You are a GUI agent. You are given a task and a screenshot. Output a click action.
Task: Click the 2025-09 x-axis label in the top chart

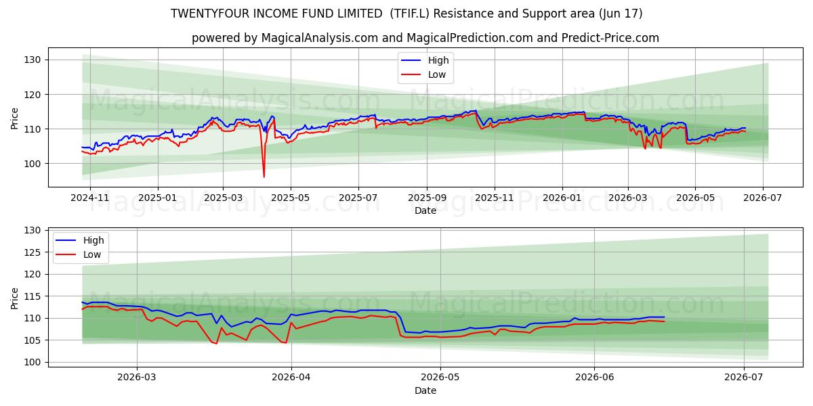tap(427, 198)
